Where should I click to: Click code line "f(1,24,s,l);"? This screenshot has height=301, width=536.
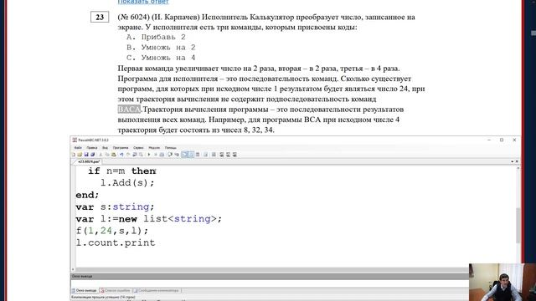(x=112, y=231)
